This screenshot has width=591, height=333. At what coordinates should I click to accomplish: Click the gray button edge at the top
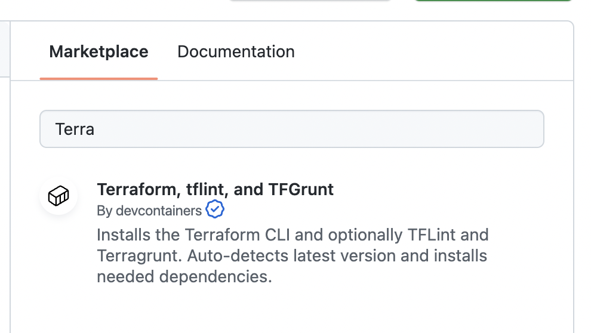coord(309,1)
